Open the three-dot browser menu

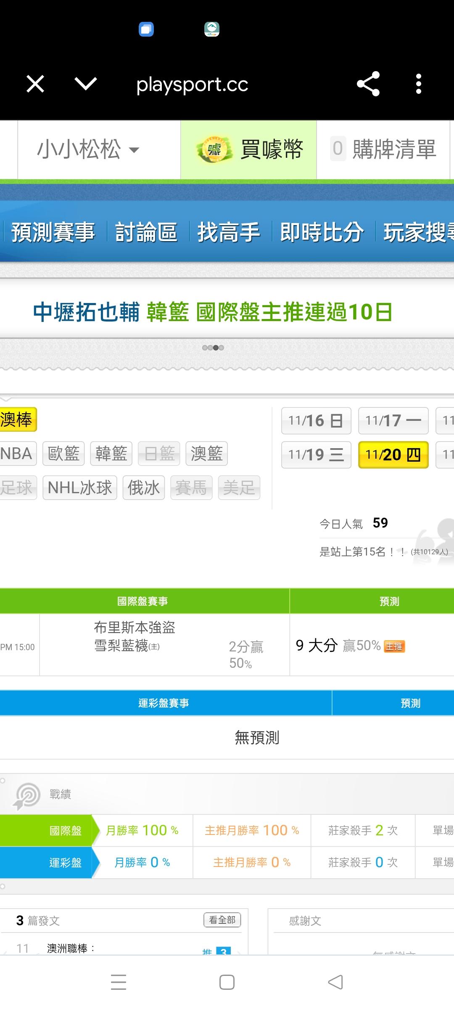tap(418, 84)
